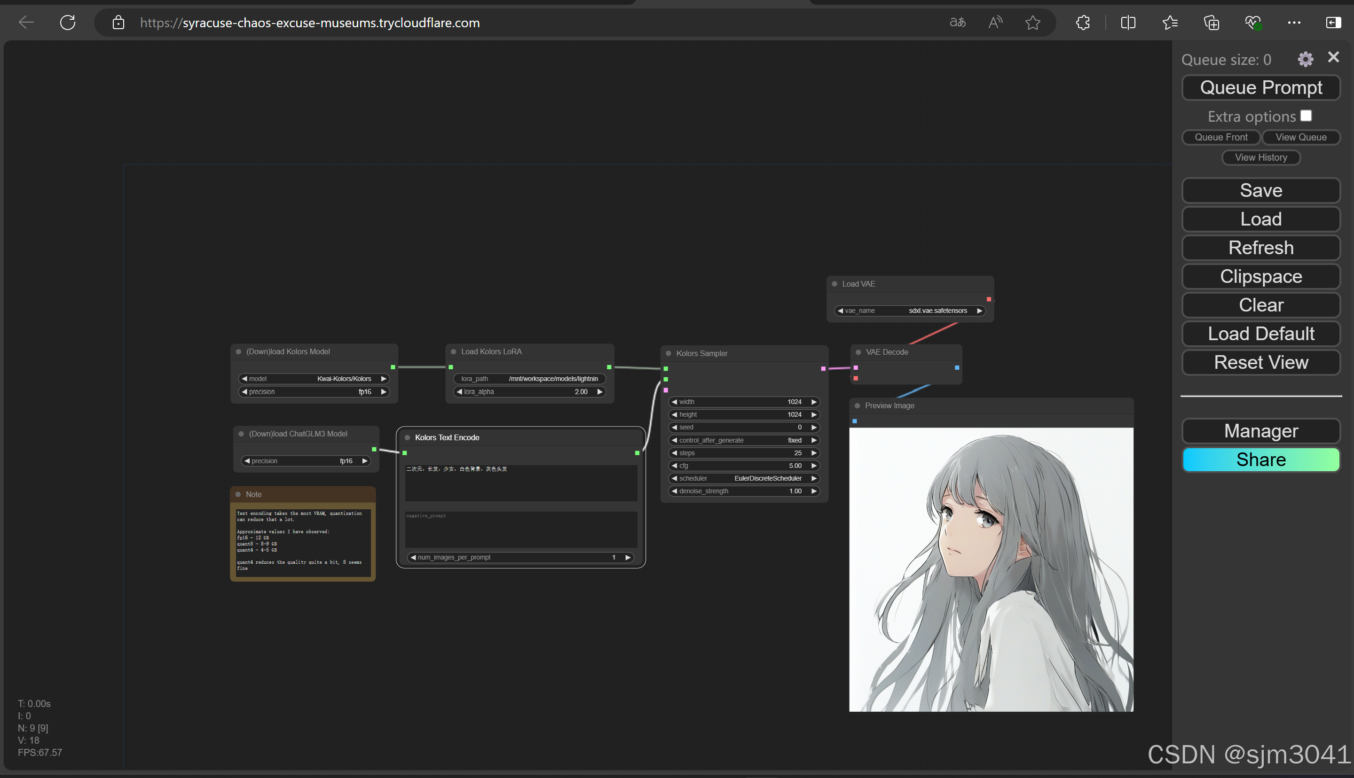Reload the page with refresh icon
This screenshot has height=778, width=1354.
pos(68,23)
